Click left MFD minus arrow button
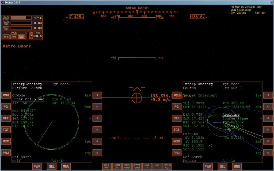274x171 pixels. pyautogui.click(x=97, y=130)
